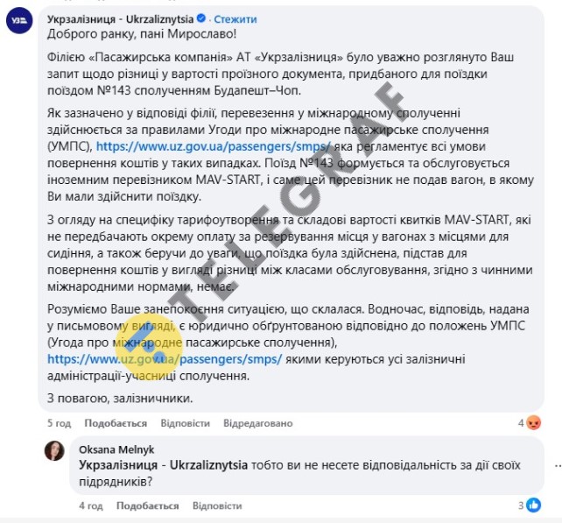
Task: Follow the page via Стежити
Action: [235, 19]
